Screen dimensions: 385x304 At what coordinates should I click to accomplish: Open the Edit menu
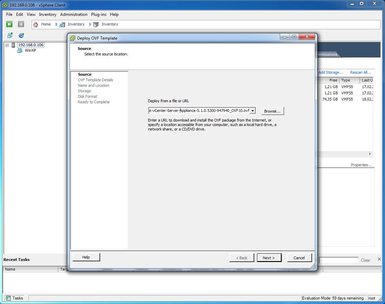[20, 14]
